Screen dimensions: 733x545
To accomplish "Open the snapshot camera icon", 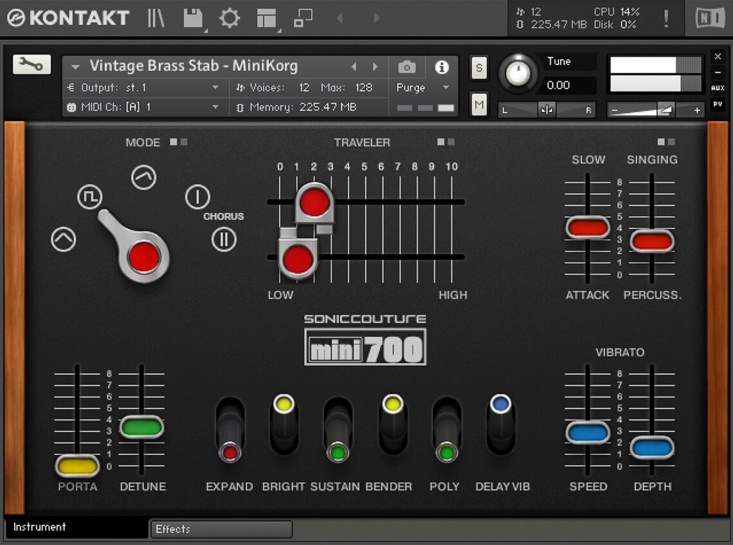I will 407,66.
